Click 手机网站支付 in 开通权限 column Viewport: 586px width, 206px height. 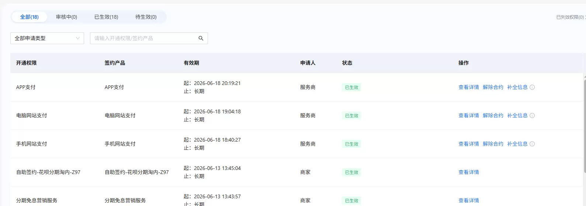pos(32,144)
